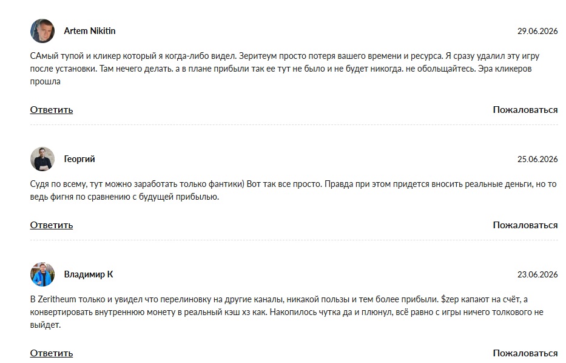
Task: Select the 25.06.2026 review date
Action: [537, 159]
